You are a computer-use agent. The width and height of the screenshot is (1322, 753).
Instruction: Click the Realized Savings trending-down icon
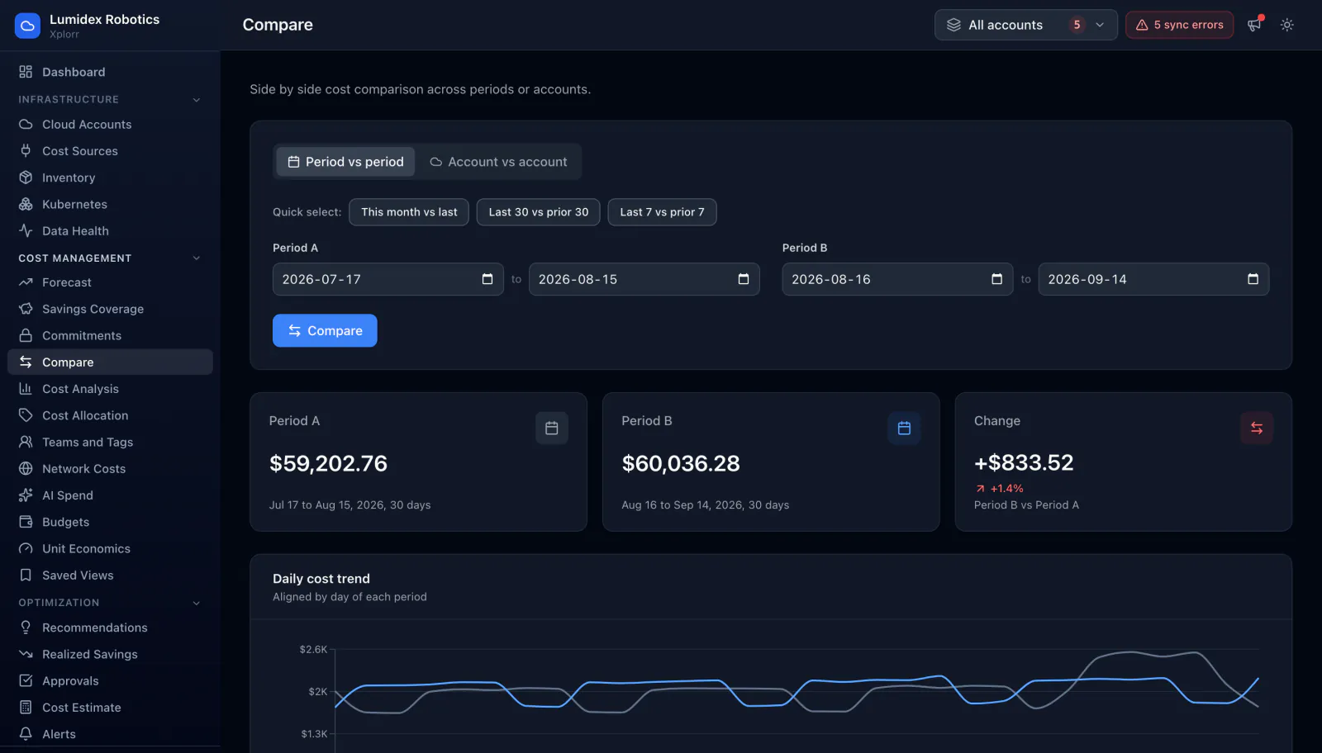pos(26,654)
